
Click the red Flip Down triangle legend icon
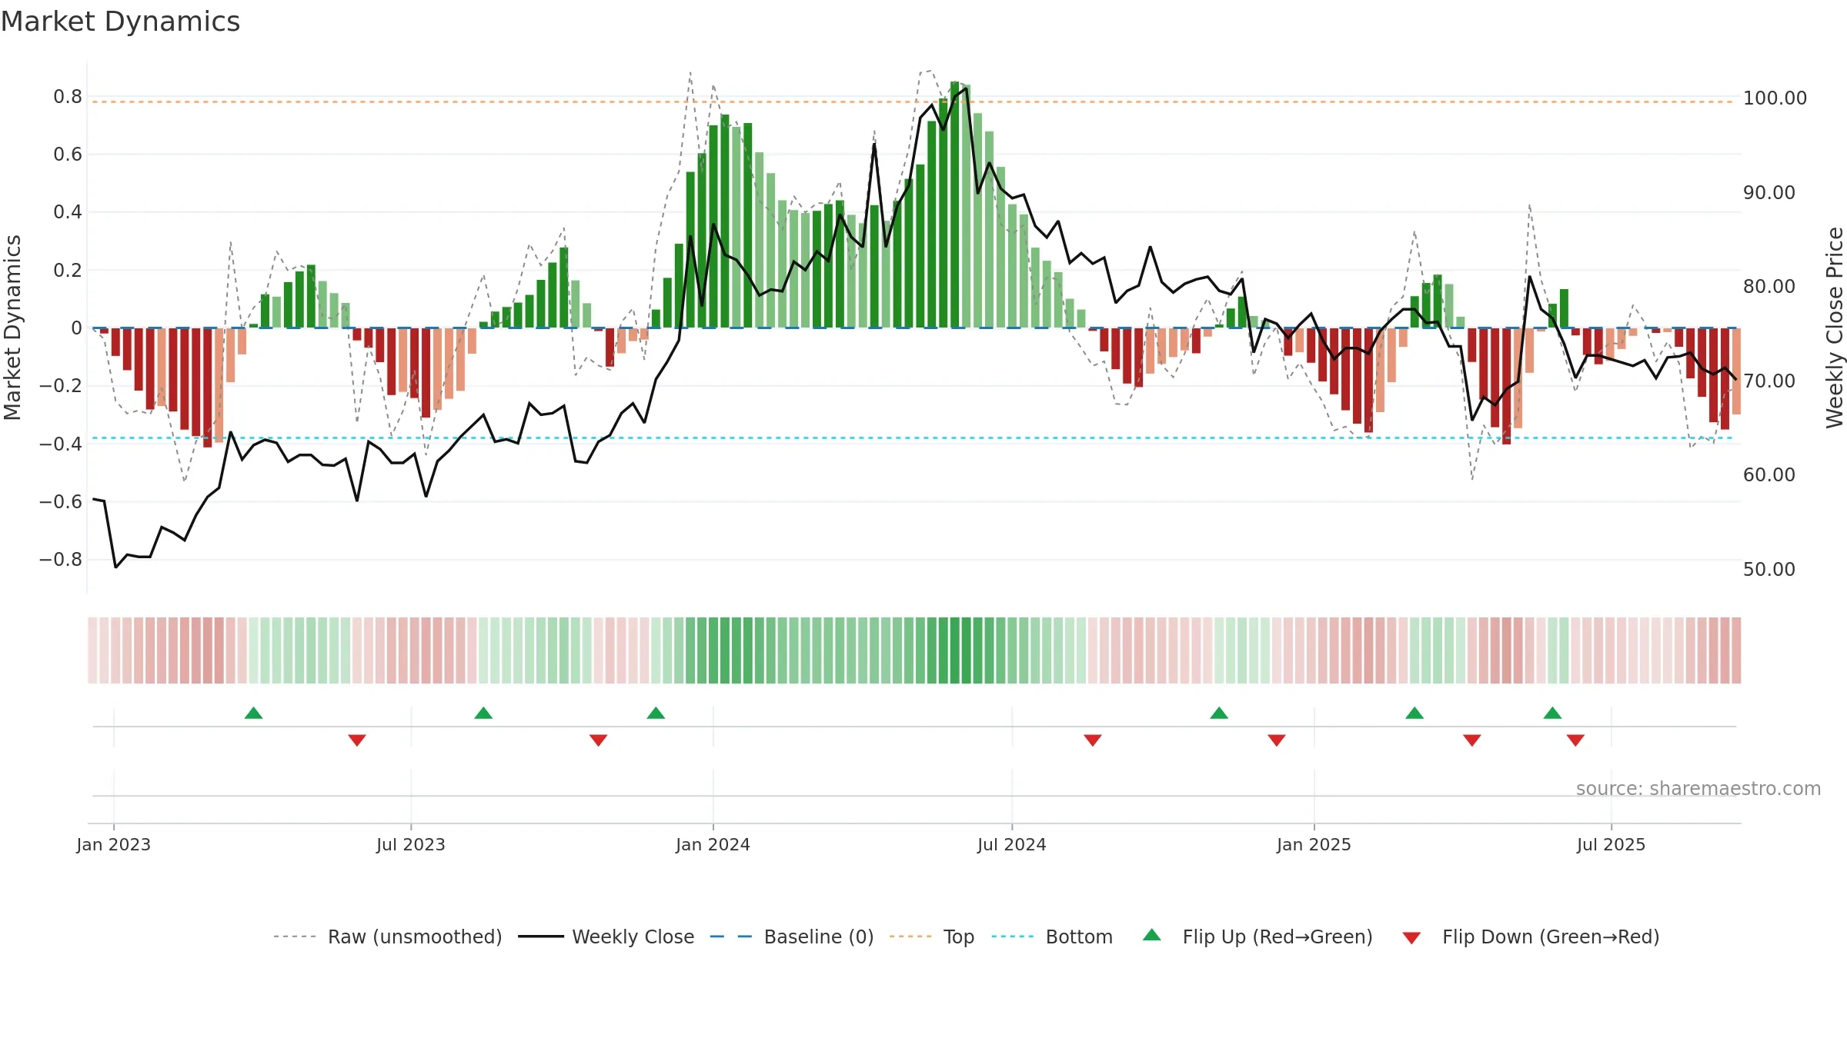(1411, 938)
